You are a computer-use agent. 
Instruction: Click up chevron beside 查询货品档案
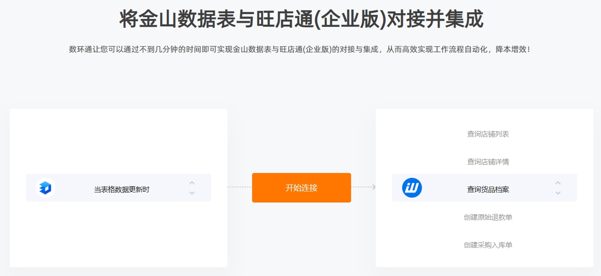click(558, 183)
